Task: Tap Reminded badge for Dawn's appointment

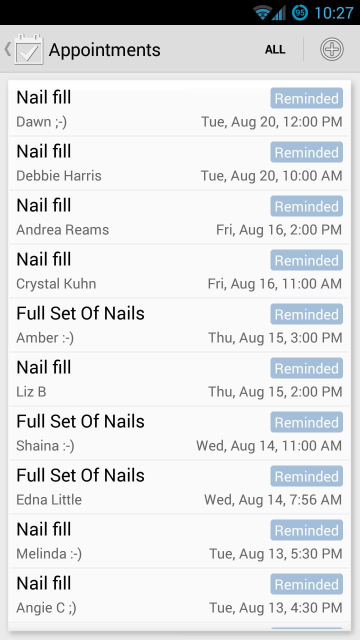Action: (306, 98)
